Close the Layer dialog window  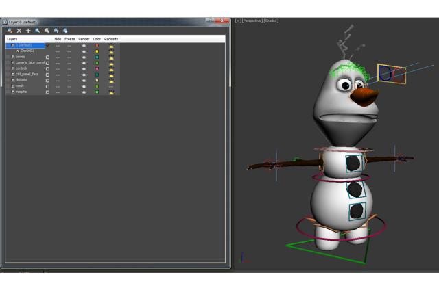click(x=222, y=20)
